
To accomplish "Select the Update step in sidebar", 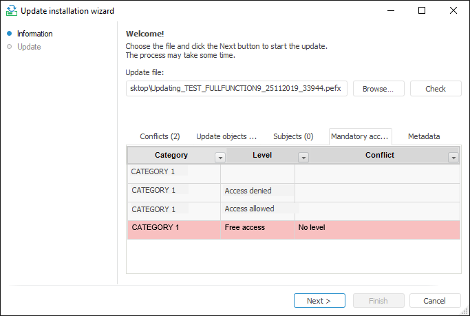I will point(29,47).
